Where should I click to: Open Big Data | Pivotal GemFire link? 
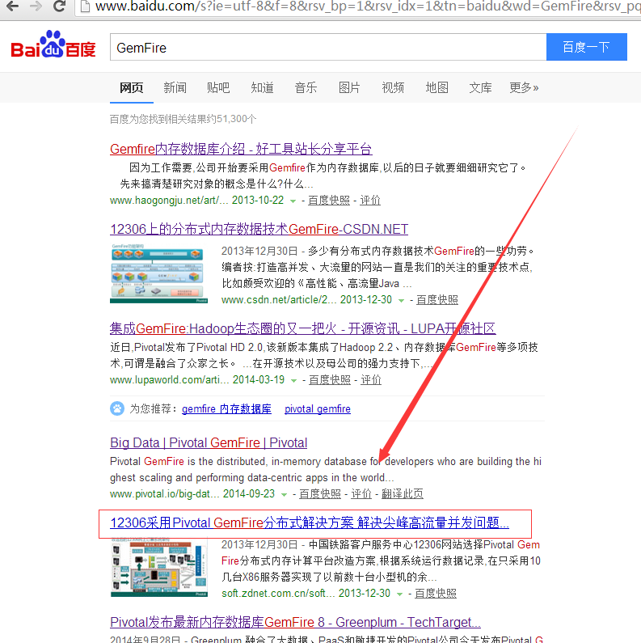[209, 443]
